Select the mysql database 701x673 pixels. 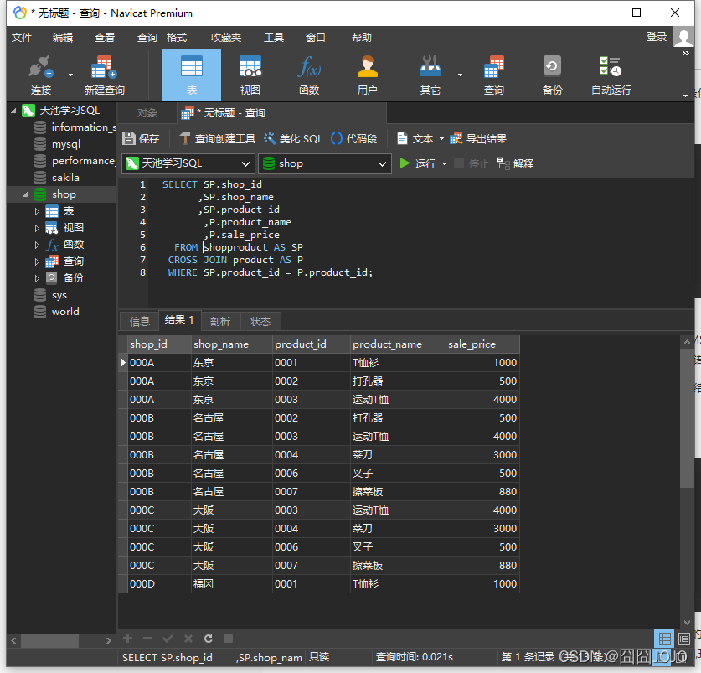(66, 144)
